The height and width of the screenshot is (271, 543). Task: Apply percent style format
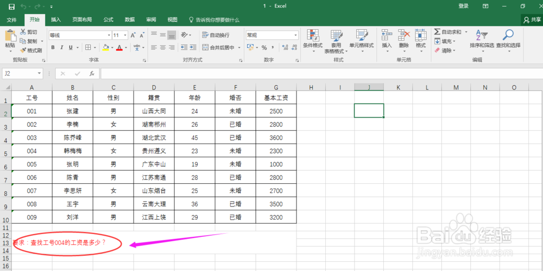click(264, 47)
